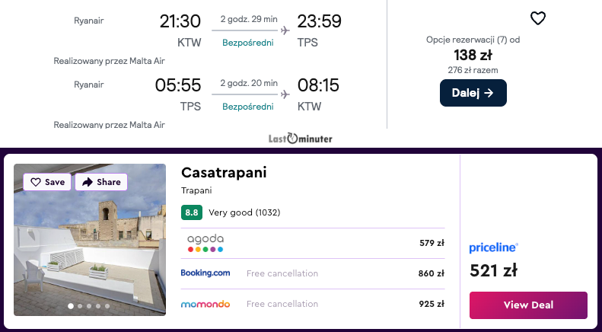Open the Lastminuter logo link
This screenshot has width=602, height=332.
coord(301,139)
